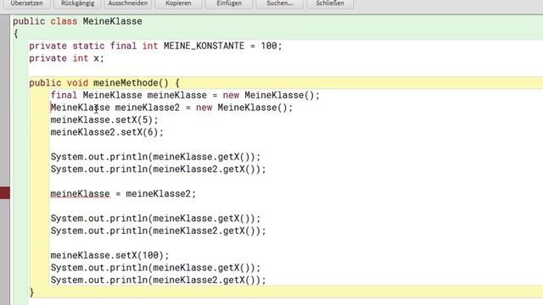Screen dimensions: 543x305
Task: Place cursor in line 'private int x;'
Action: 66,58
